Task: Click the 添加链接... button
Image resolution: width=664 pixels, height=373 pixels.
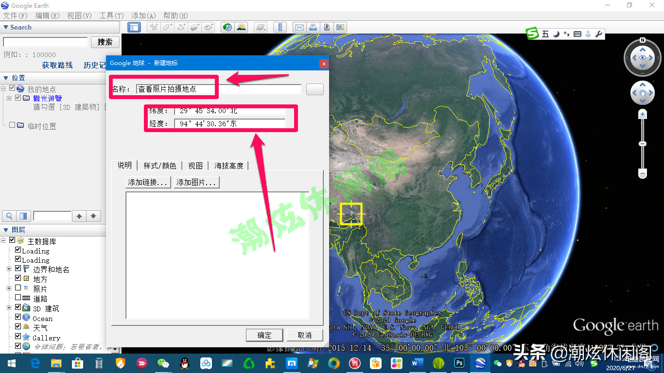Action: tap(148, 182)
